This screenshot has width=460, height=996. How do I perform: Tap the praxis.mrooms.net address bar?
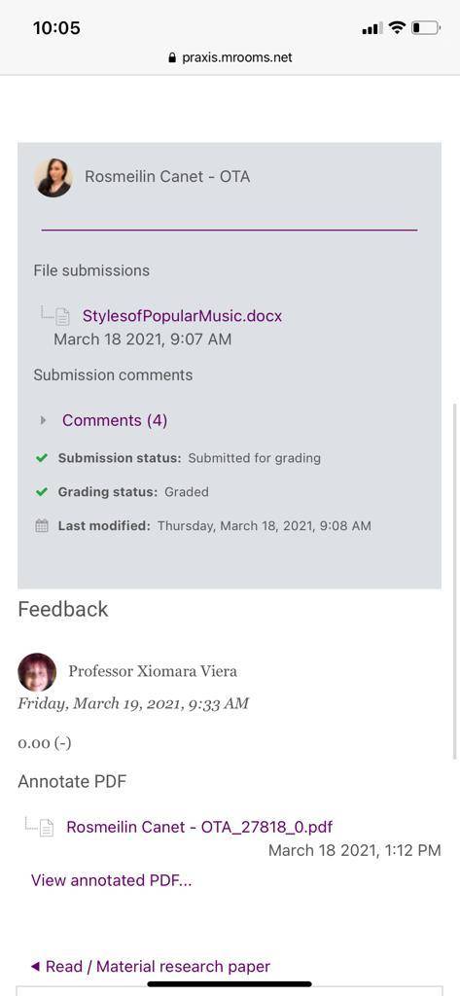(x=230, y=57)
